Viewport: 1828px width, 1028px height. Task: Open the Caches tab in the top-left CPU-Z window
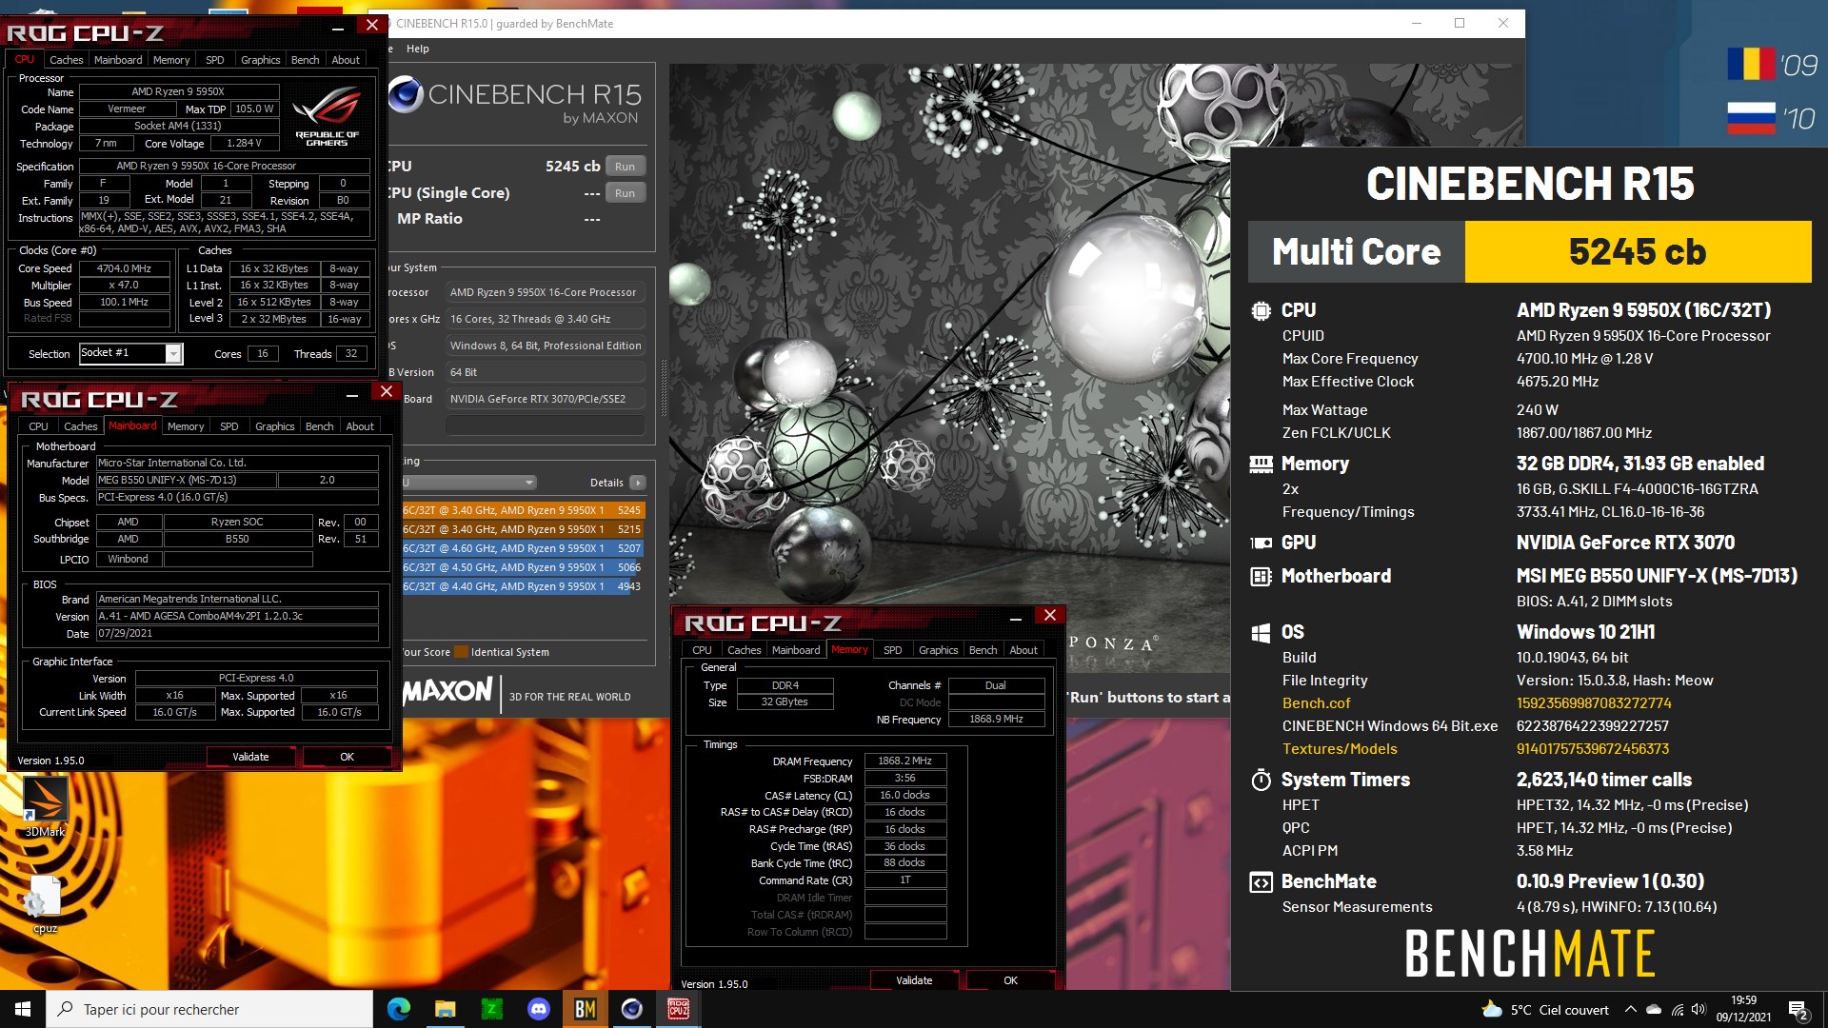pos(67,60)
